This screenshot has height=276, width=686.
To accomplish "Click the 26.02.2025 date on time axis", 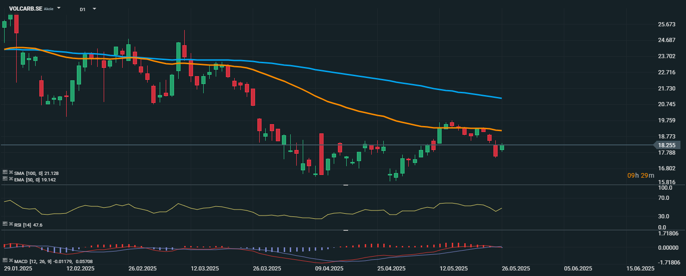I will coord(143,269).
